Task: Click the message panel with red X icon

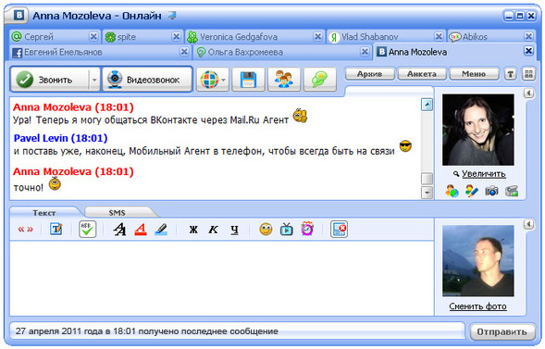Action: tap(339, 229)
